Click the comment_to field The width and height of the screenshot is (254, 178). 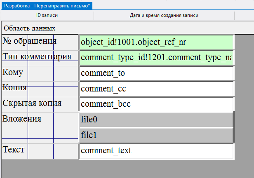tap(156, 74)
